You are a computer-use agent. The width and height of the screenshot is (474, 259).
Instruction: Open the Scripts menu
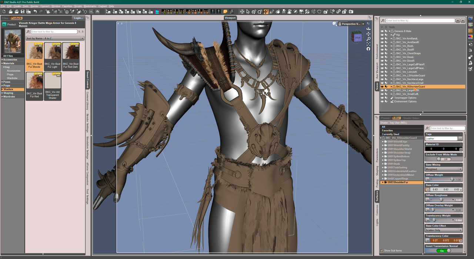coord(78,6)
